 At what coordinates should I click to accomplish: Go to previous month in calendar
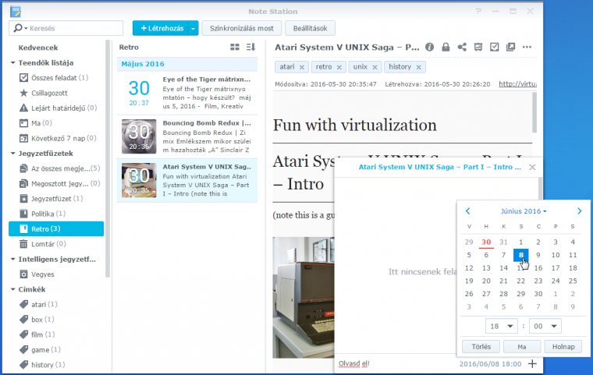tap(468, 211)
